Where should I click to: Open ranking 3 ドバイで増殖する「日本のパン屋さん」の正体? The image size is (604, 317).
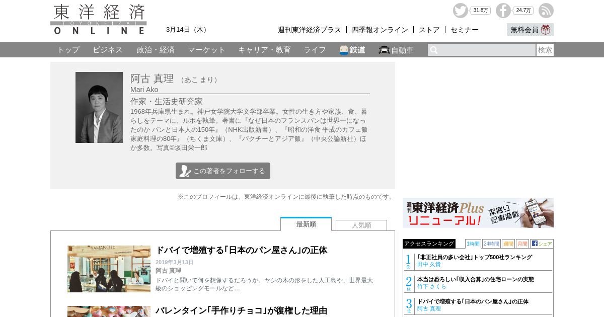point(473,301)
